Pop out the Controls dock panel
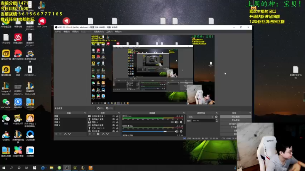This screenshot has height=171, width=305. click(x=250, y=113)
